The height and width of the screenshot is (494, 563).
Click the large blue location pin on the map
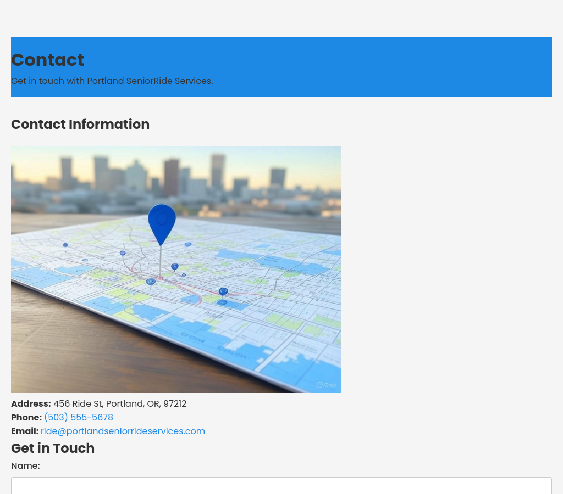162,222
